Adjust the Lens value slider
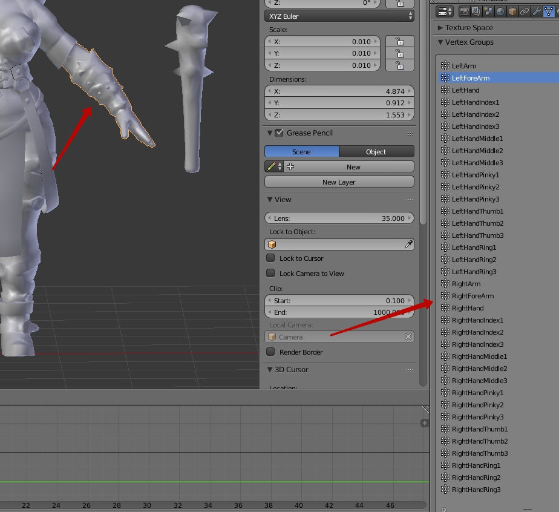This screenshot has width=559, height=512. click(x=339, y=218)
